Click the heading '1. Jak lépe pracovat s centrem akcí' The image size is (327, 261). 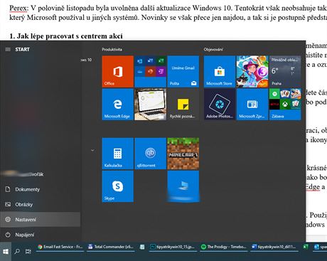[66, 36]
